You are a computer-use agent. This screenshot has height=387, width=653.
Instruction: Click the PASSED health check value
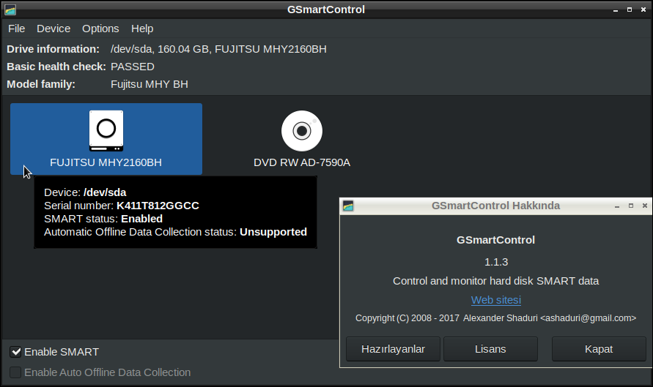point(133,67)
